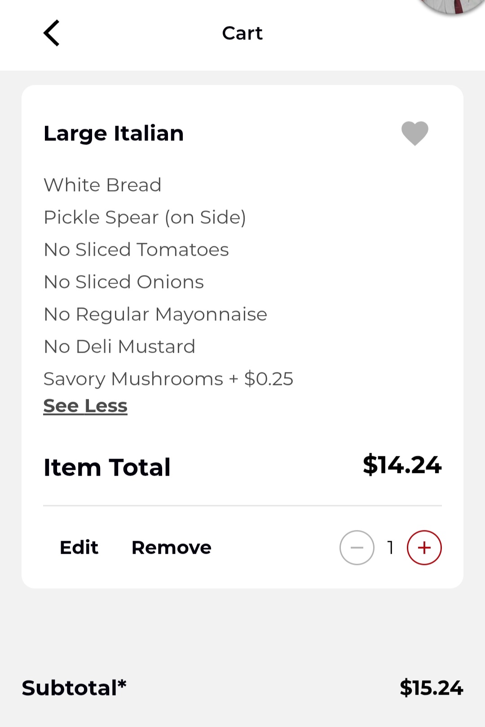
Task: Tap the quantity number between steppers
Action: (x=391, y=547)
